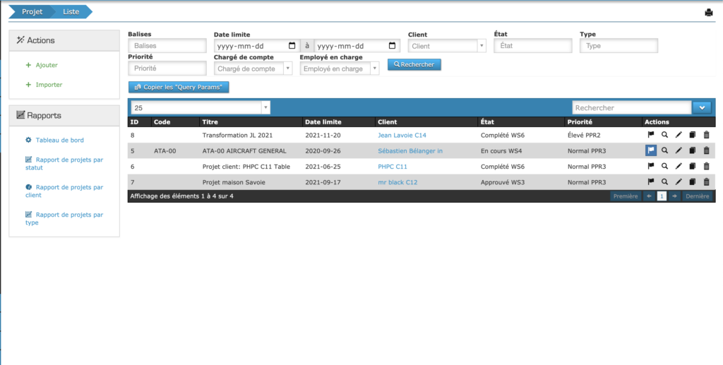Delete the Transformation JL 2021 project

click(706, 134)
